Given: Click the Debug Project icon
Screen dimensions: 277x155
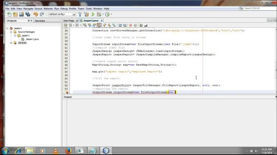Looking at the screenshot, I should 99,14.
